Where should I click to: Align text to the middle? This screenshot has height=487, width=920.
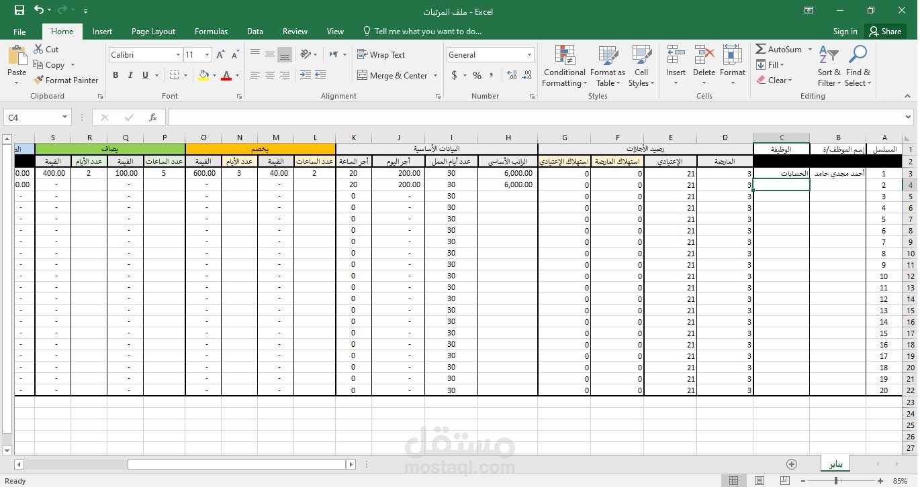click(x=270, y=54)
